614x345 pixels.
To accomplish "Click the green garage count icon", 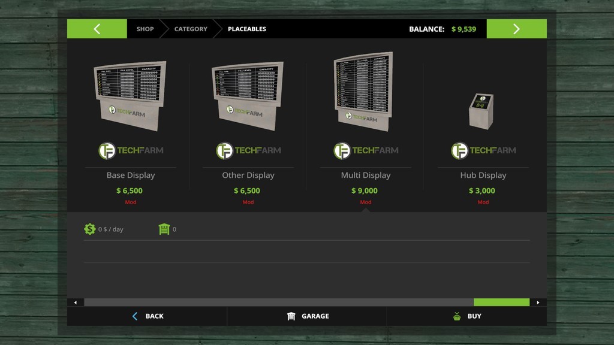I will coord(164,229).
